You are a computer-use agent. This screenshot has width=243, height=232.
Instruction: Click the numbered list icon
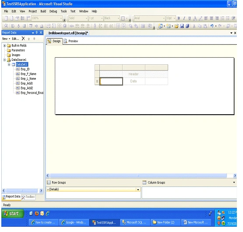[x=222, y=18]
